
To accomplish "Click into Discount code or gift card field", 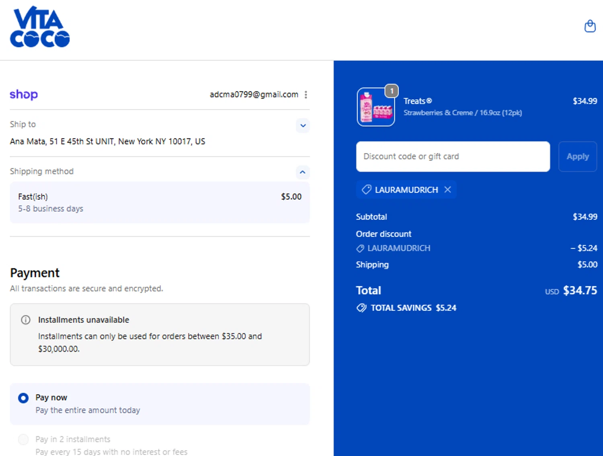I will (x=453, y=156).
